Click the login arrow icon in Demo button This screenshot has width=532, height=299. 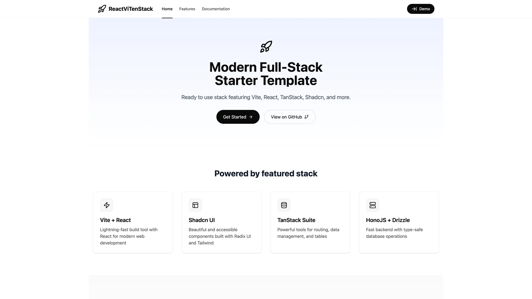click(x=414, y=9)
